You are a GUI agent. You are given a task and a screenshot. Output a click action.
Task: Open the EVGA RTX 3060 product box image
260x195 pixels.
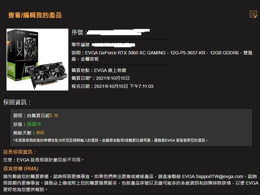(37, 60)
